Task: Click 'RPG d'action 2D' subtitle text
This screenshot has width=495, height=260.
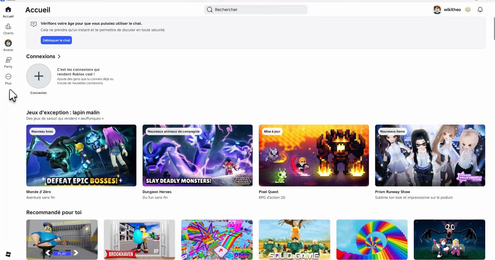Action: tap(272, 197)
